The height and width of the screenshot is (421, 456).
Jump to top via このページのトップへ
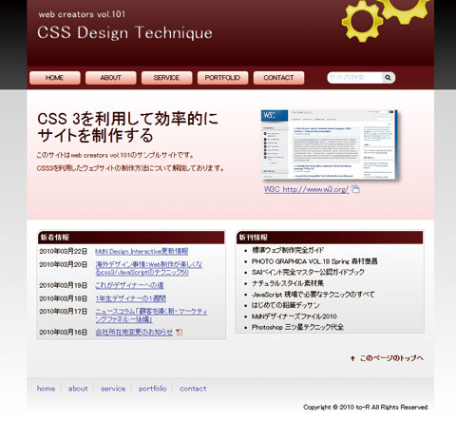click(391, 358)
